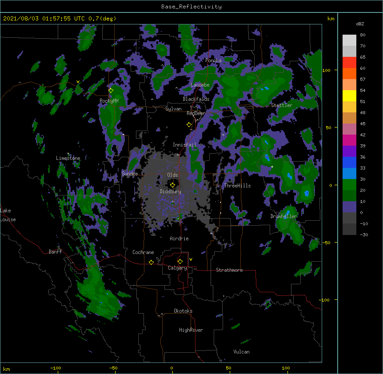Select the light blue 33-30 dBZ legend swatch

coord(349,174)
